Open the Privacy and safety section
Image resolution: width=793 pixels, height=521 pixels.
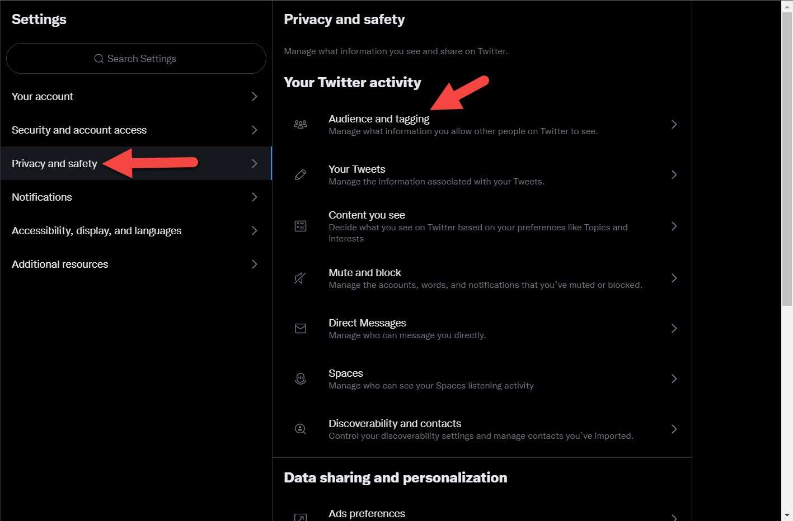(54, 164)
